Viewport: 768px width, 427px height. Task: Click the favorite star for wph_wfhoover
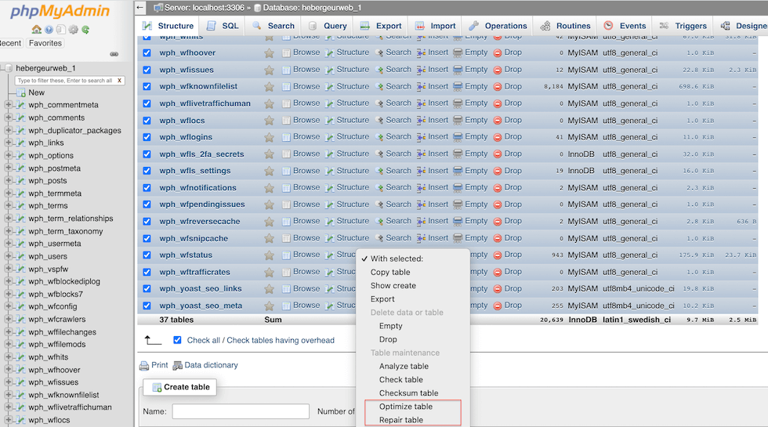[269, 53]
